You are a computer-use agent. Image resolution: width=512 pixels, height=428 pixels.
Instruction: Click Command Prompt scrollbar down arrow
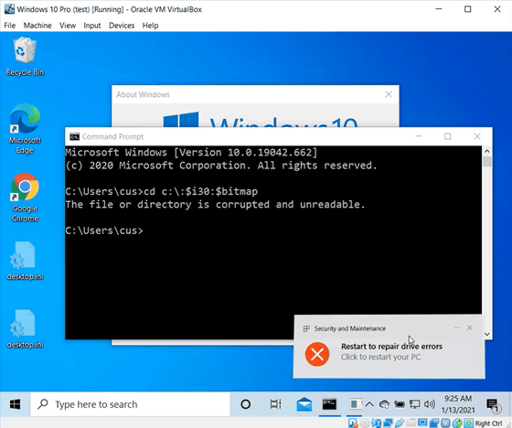click(x=486, y=334)
